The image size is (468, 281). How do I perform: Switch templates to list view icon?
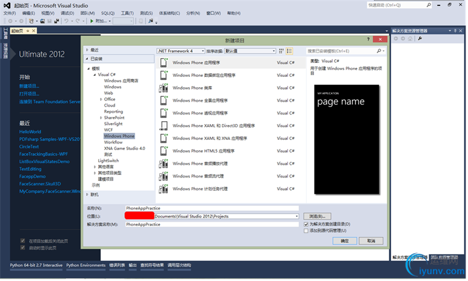pyautogui.click(x=290, y=51)
